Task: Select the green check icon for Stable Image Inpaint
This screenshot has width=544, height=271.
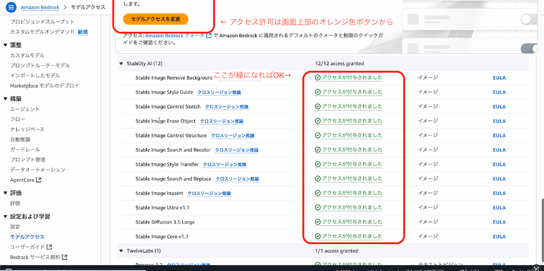Action: [x=318, y=193]
